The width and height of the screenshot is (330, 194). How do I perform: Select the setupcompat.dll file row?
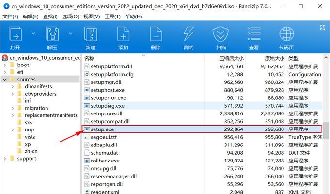pyautogui.click(x=202, y=121)
